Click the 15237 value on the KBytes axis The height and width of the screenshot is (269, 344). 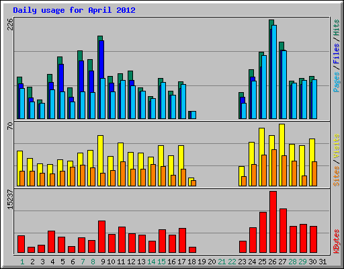[x=10, y=200]
